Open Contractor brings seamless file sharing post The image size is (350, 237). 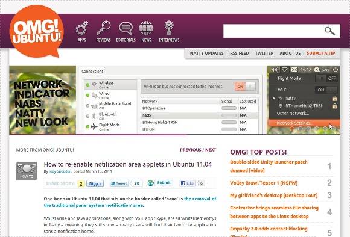tap(274, 212)
